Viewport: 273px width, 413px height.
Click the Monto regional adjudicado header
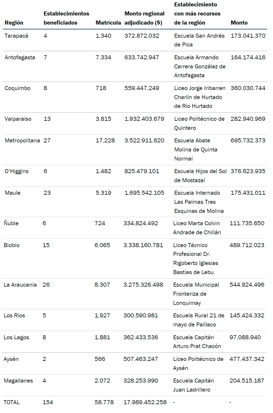click(x=144, y=18)
